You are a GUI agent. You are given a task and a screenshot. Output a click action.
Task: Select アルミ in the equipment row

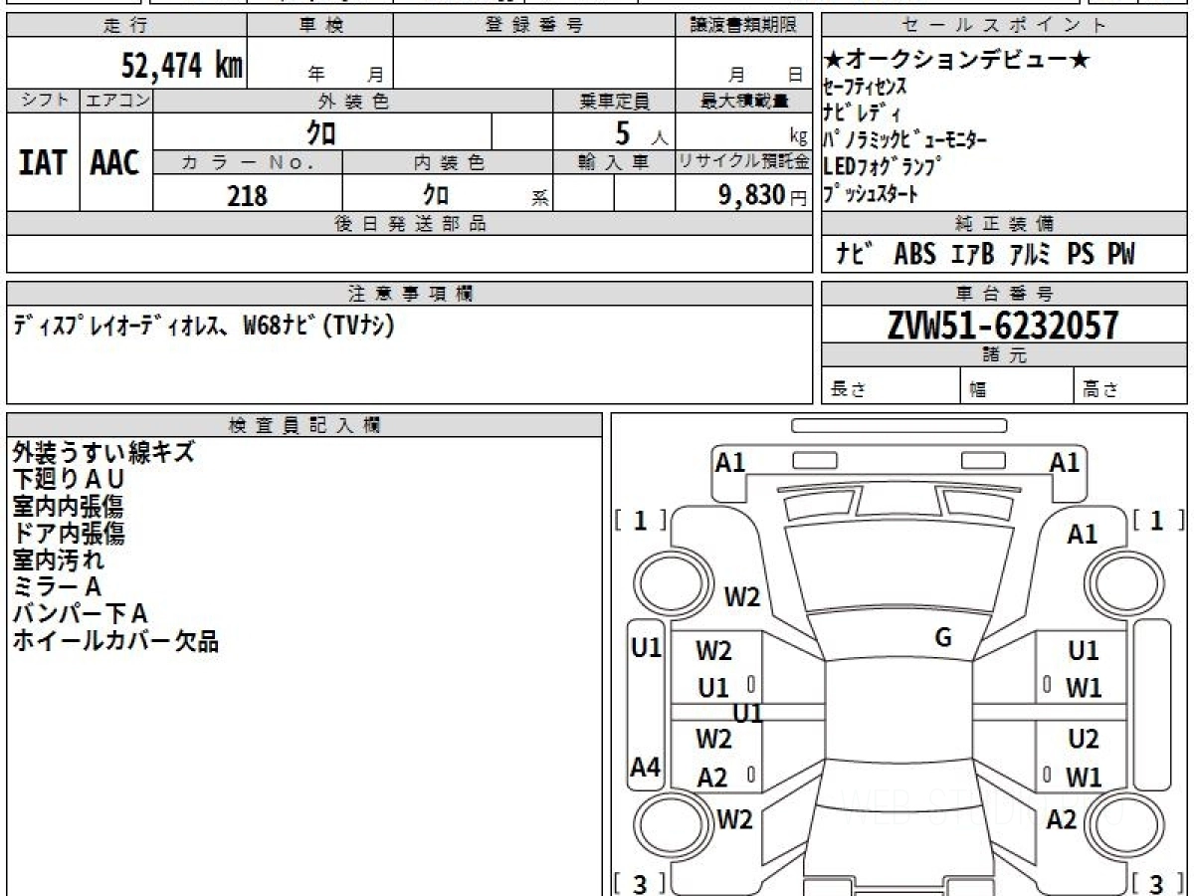pyautogui.click(x=1030, y=255)
